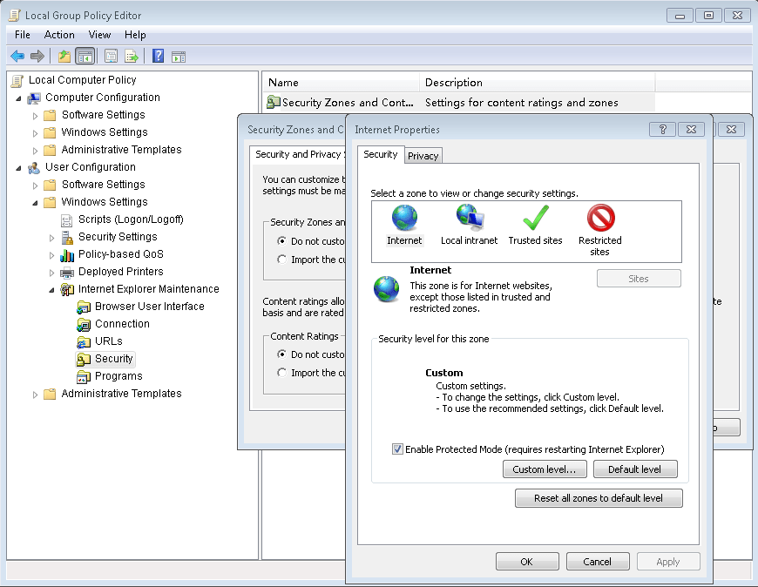Image resolution: width=758 pixels, height=587 pixels.
Task: Click the Internet Properties help question button
Action: (x=662, y=129)
